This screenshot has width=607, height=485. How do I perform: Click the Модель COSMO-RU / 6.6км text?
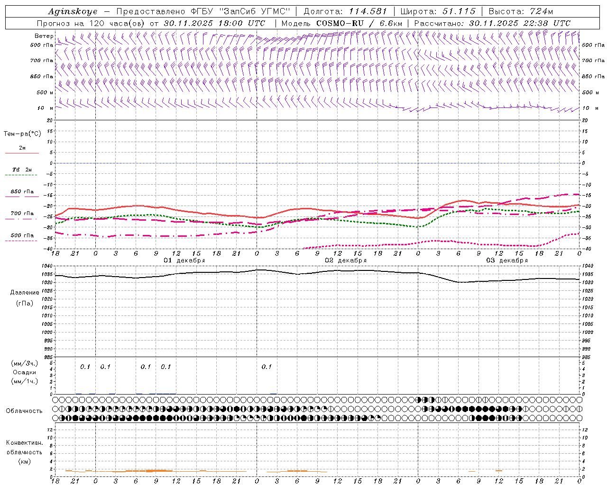point(341,23)
